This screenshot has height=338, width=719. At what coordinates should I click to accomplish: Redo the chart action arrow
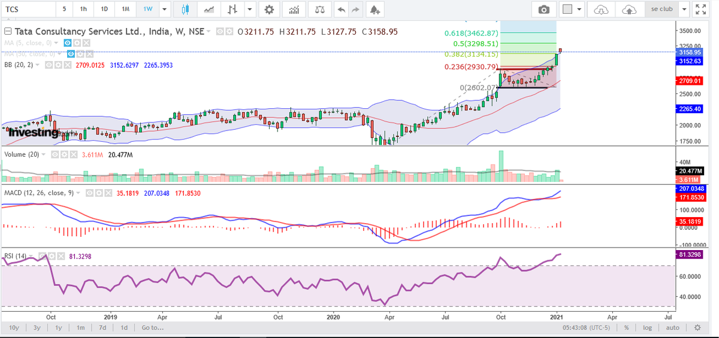point(356,10)
